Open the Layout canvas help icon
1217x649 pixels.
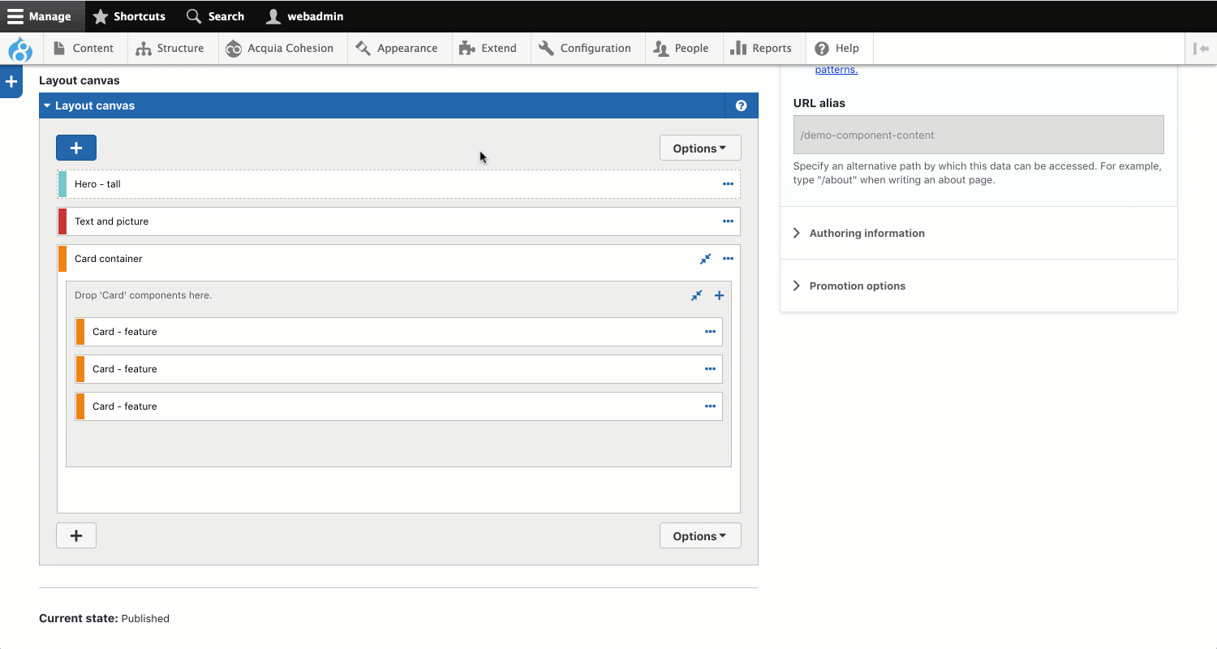[741, 105]
